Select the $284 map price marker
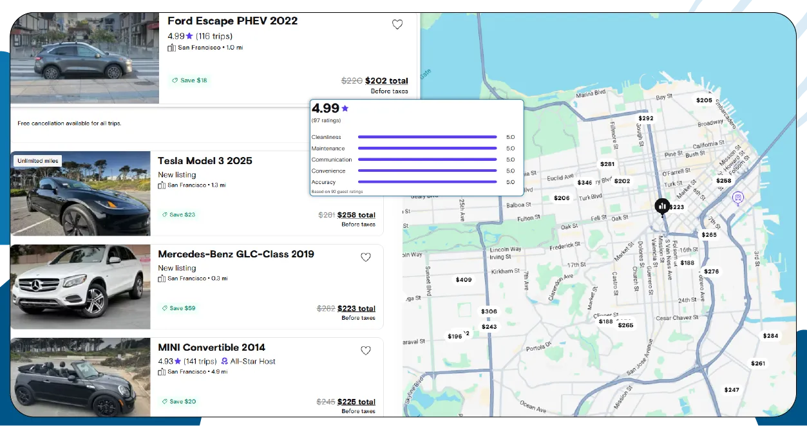The image size is (807, 426). (x=770, y=336)
